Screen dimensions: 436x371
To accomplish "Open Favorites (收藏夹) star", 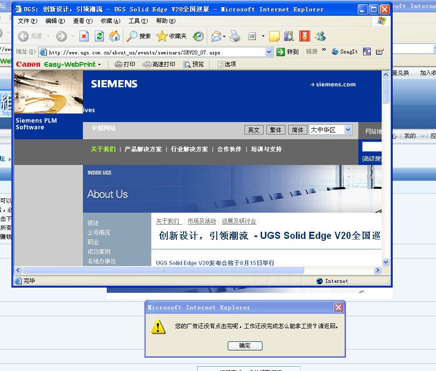I will [x=171, y=36].
